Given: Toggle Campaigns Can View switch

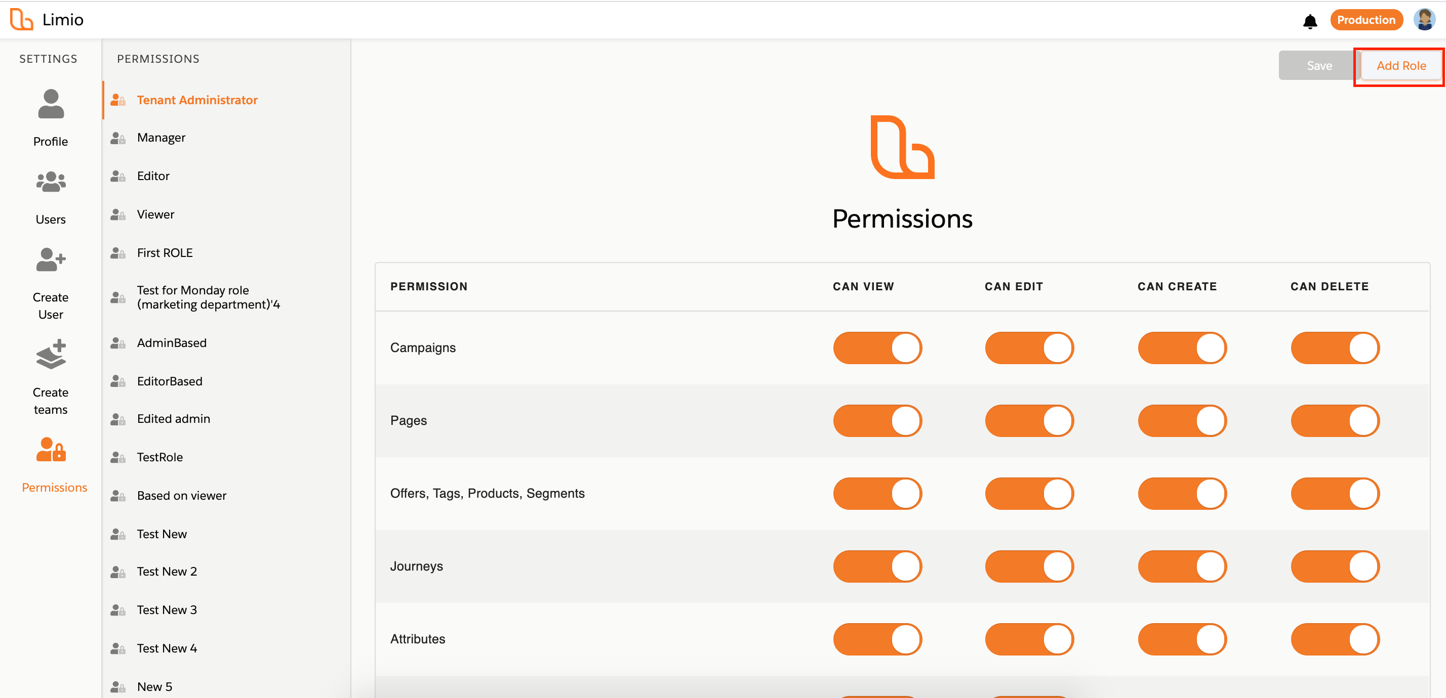Looking at the screenshot, I should [x=877, y=347].
